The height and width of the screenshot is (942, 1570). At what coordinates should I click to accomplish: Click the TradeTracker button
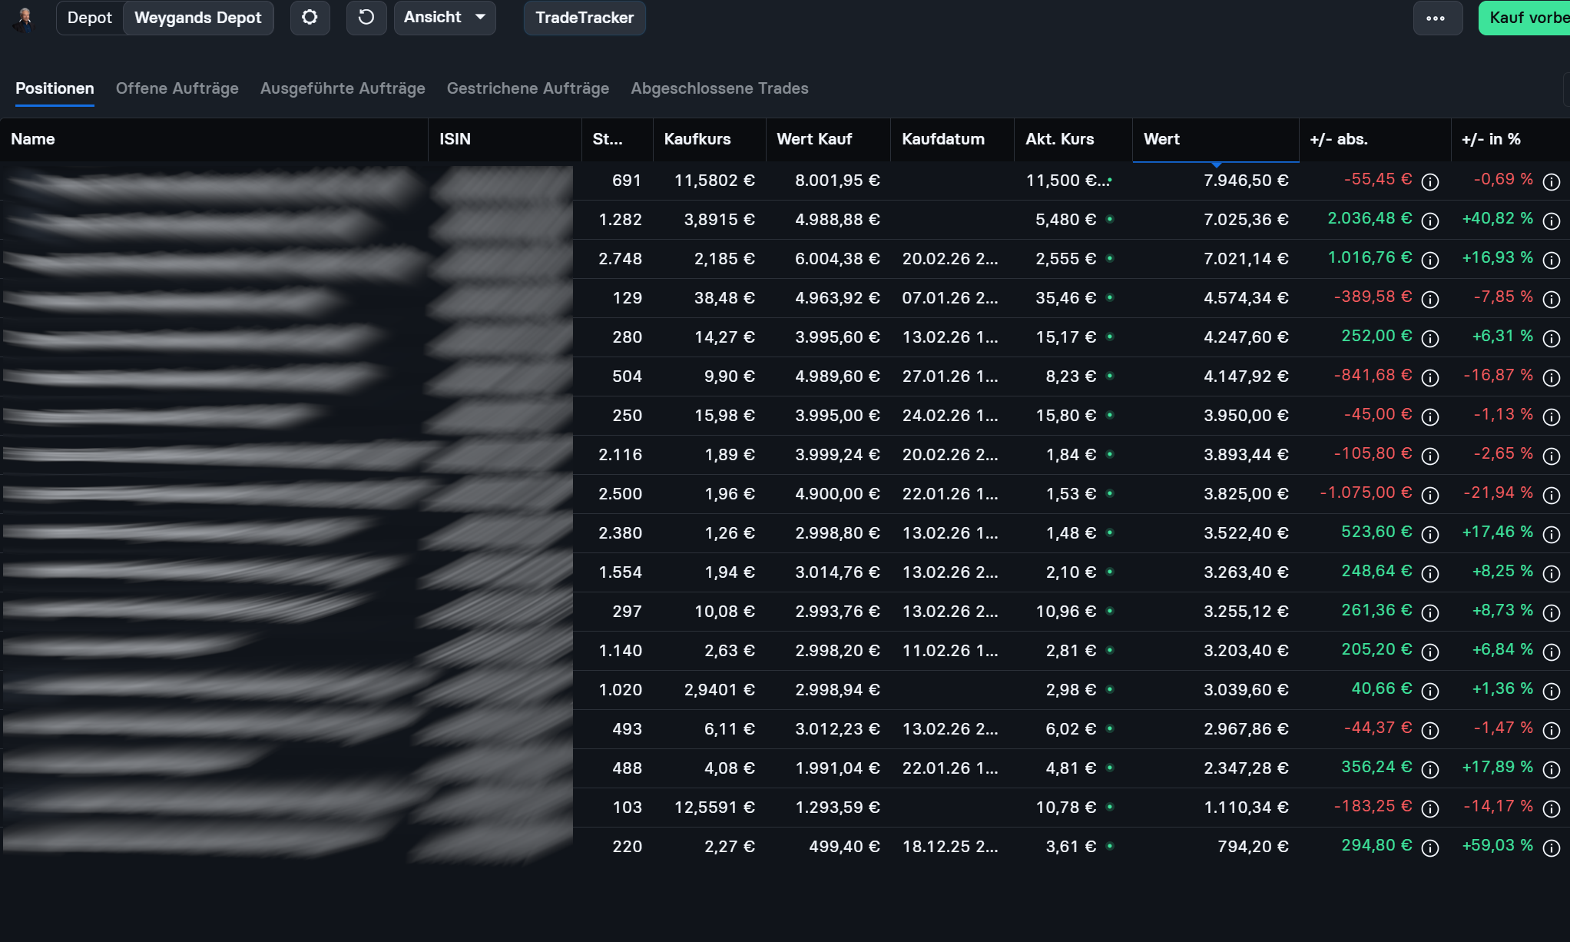point(584,18)
